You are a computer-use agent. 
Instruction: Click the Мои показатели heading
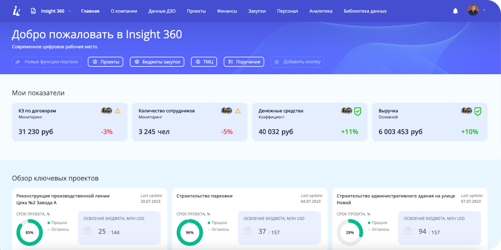click(38, 93)
